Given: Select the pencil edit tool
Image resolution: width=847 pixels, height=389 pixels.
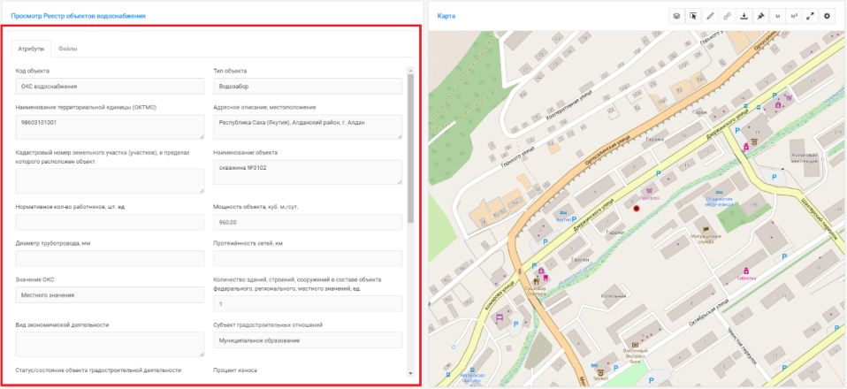Looking at the screenshot, I should click(710, 16).
